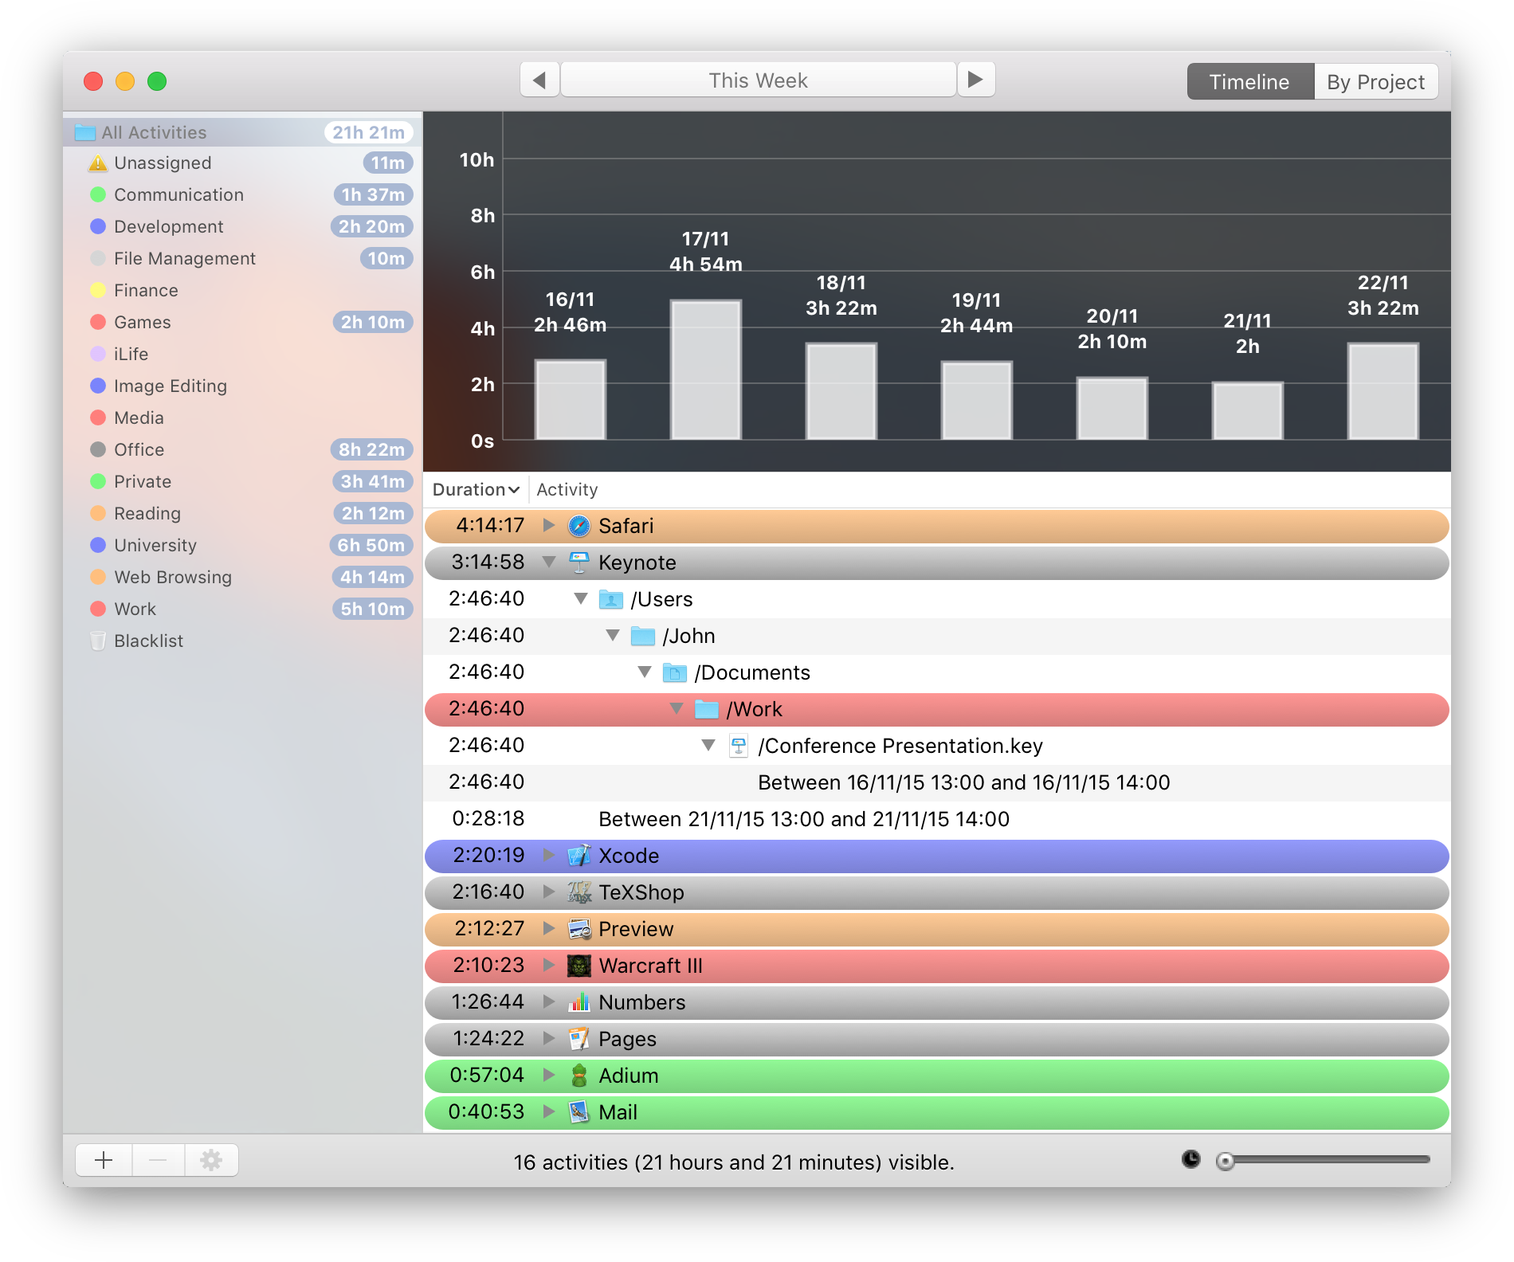Click the clock icon beside the slider
Viewport: 1514px width, 1262px height.
click(1191, 1159)
